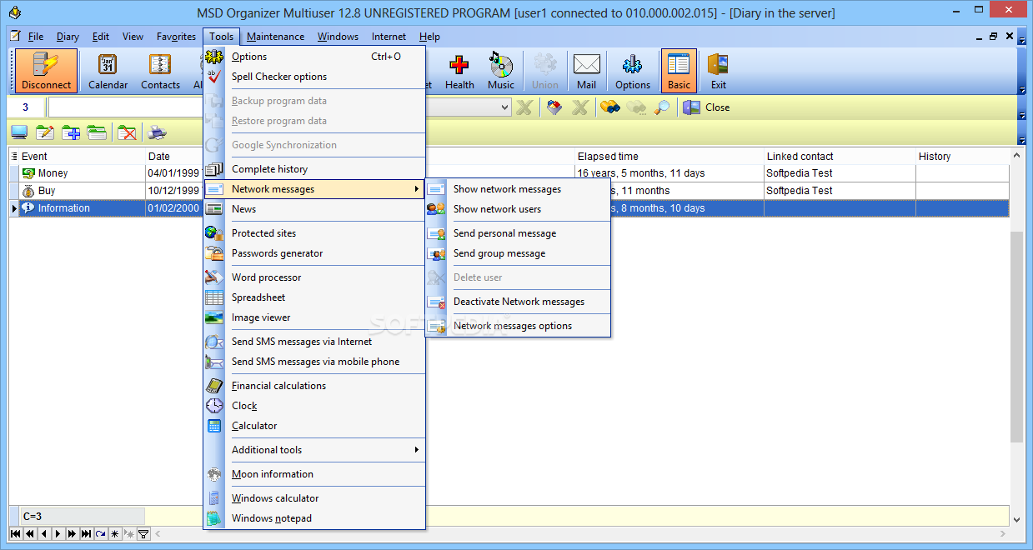Click the magnifier search icon in filter bar
Image resolution: width=1033 pixels, height=550 pixels.
662,107
